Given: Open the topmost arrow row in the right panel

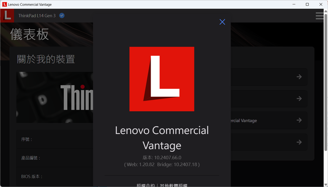Looking at the screenshot, I should (269, 77).
